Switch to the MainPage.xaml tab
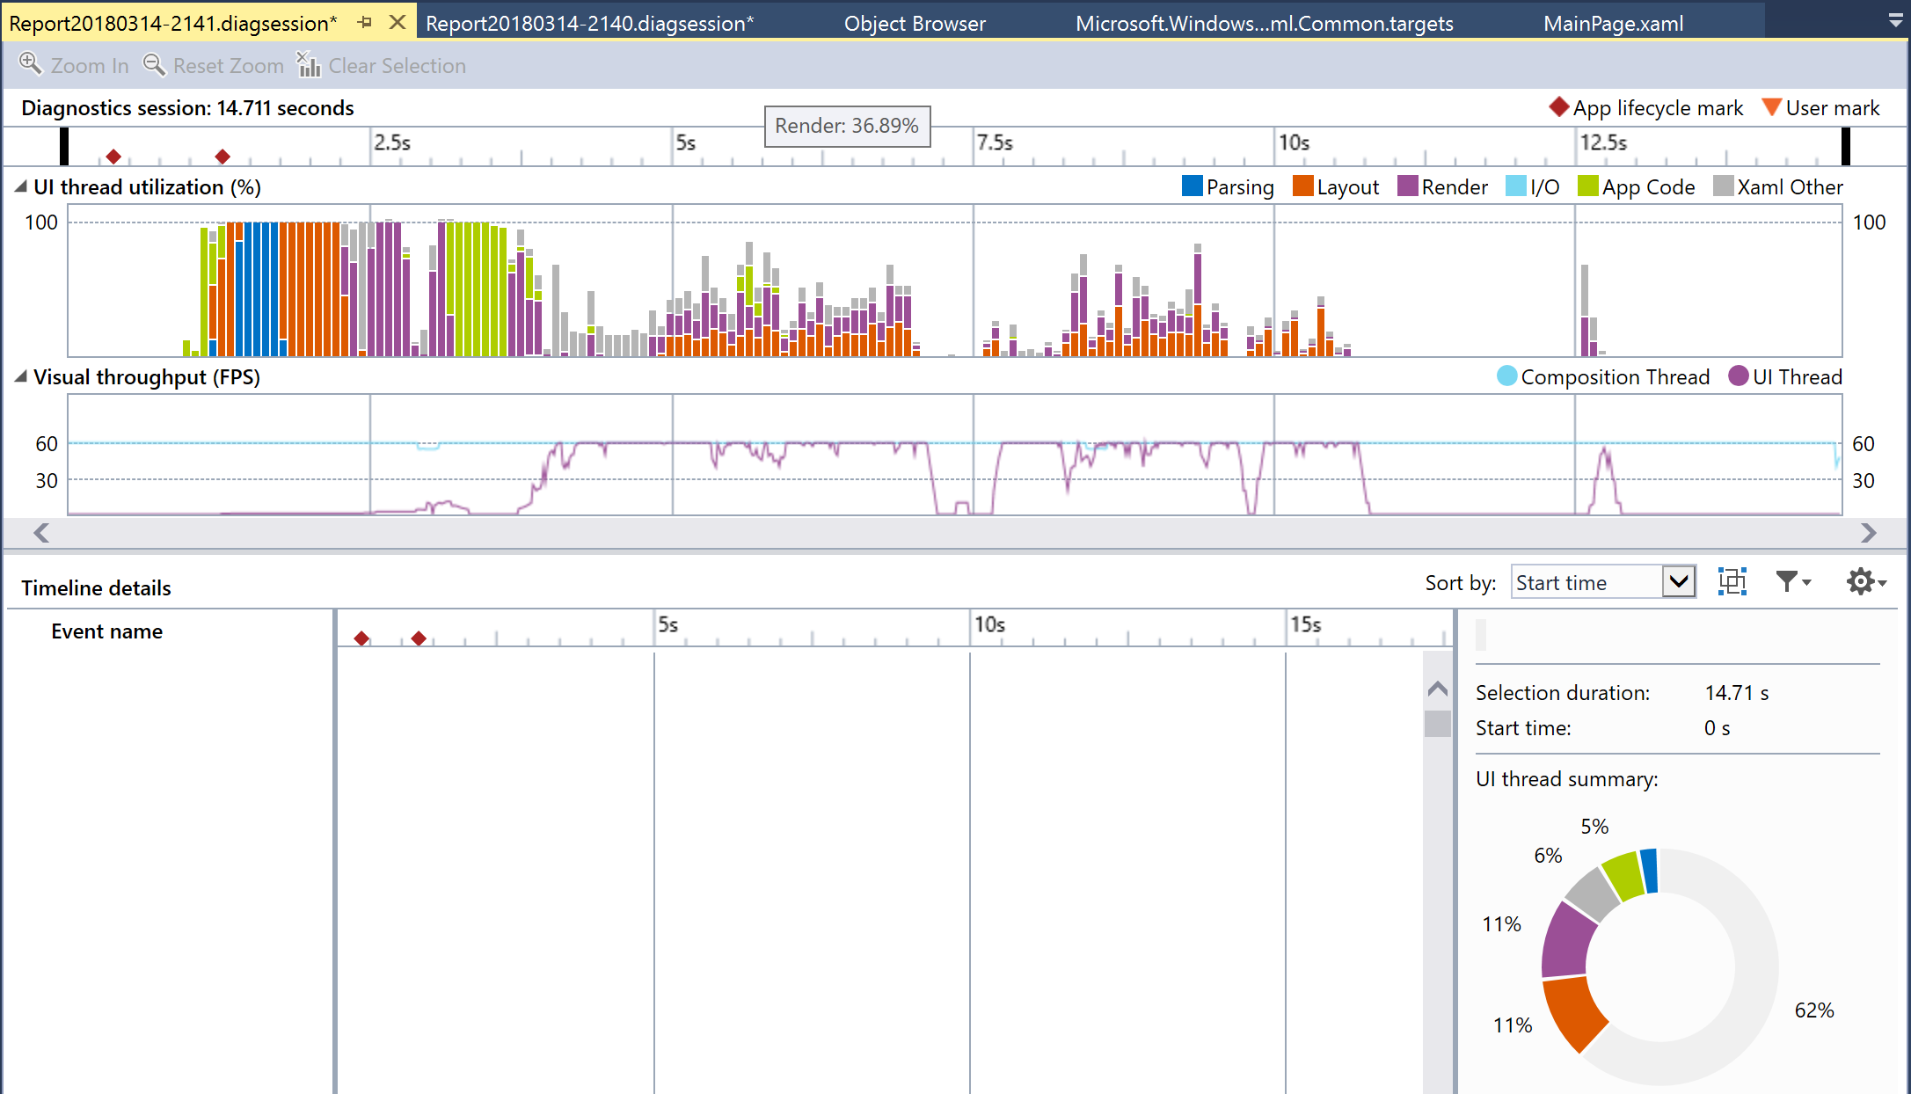Image resolution: width=1911 pixels, height=1094 pixels. [x=1613, y=23]
